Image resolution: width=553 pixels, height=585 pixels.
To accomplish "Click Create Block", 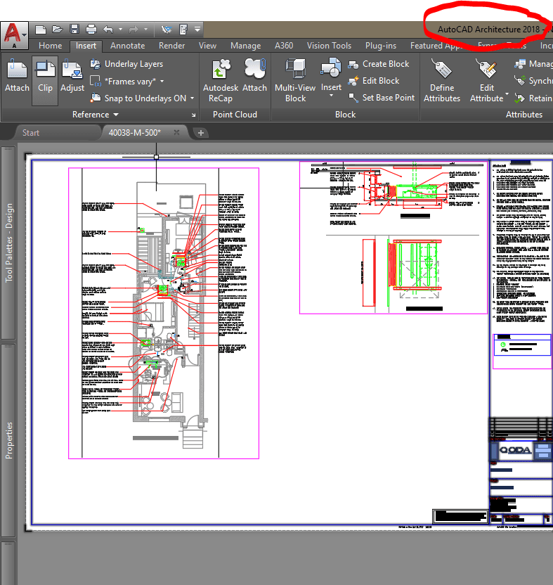I will tap(379, 64).
